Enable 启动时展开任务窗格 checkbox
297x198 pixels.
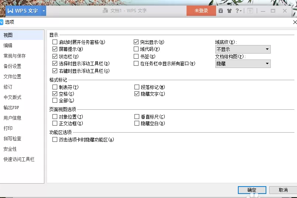(55, 42)
